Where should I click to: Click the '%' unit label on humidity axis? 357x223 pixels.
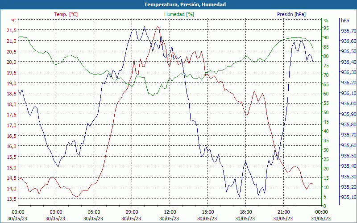(x=326, y=21)
